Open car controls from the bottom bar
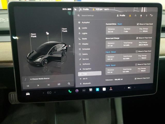 click(x=28, y=94)
